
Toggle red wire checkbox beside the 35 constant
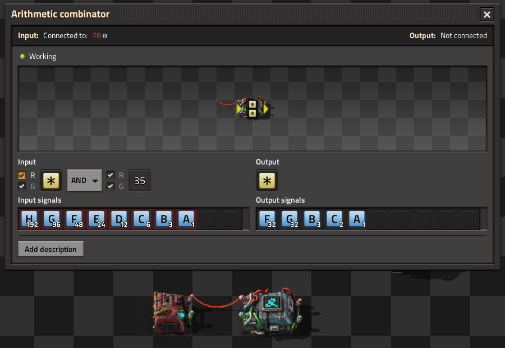click(x=111, y=175)
